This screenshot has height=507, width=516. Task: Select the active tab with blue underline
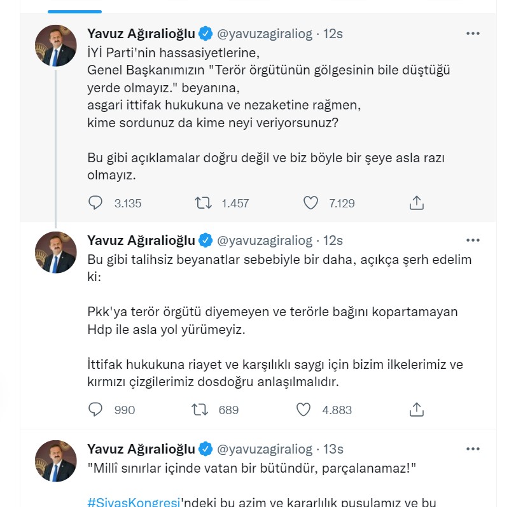click(75, 8)
